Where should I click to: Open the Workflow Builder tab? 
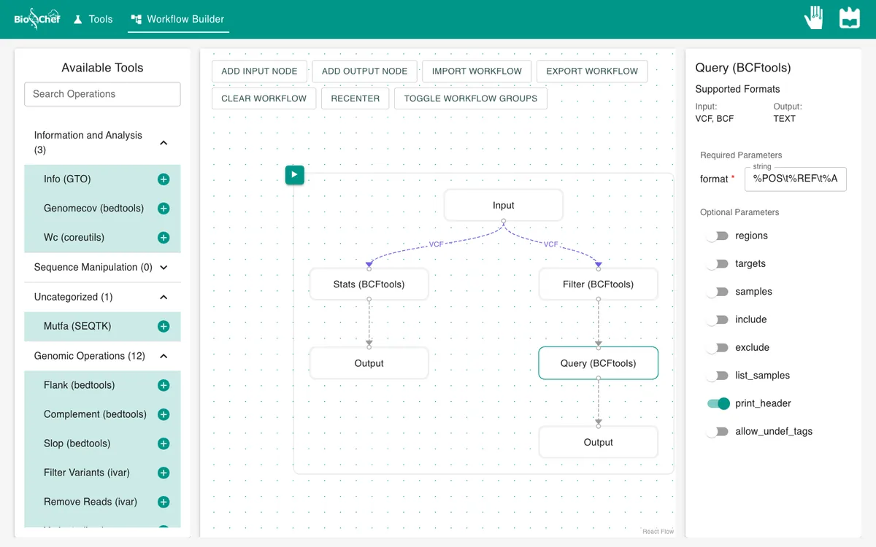(x=178, y=19)
